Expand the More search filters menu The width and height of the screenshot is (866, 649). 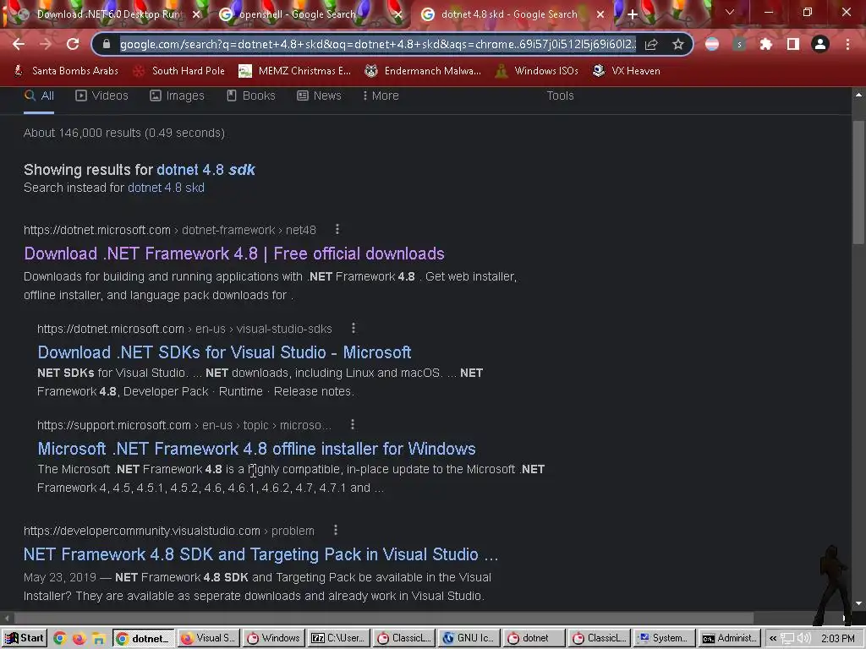(381, 96)
